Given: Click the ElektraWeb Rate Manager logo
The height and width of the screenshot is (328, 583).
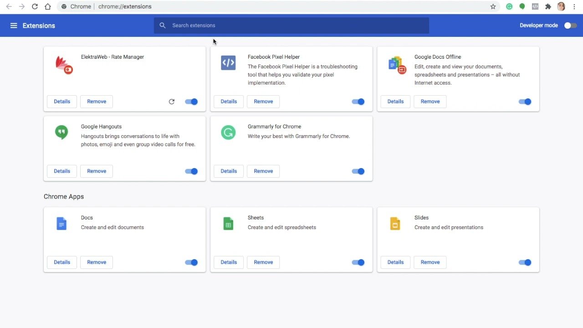Looking at the screenshot, I should point(64,65).
